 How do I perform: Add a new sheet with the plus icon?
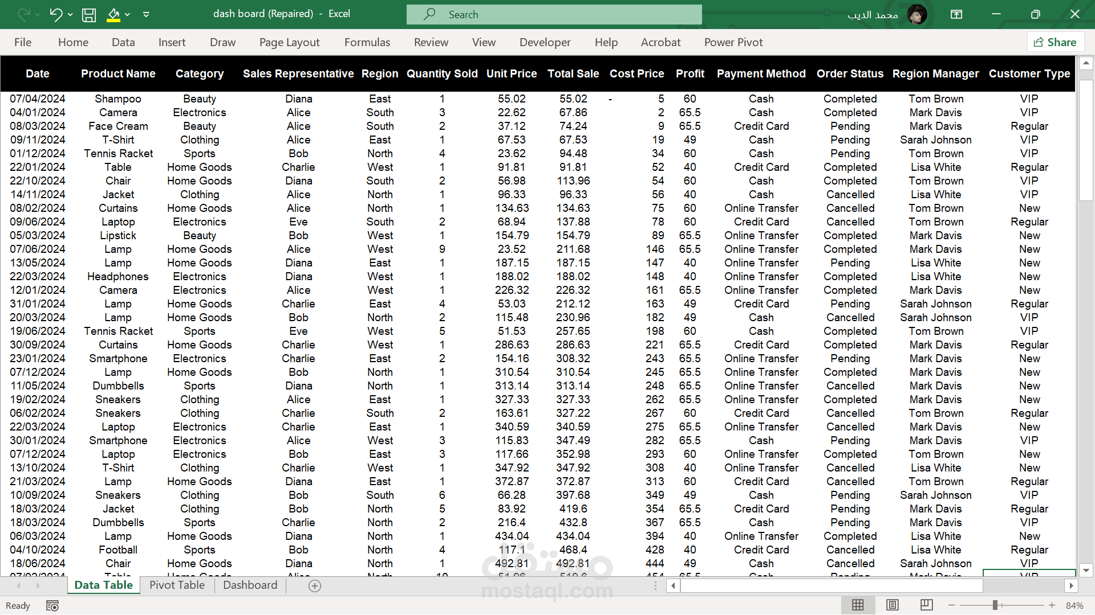coord(315,585)
